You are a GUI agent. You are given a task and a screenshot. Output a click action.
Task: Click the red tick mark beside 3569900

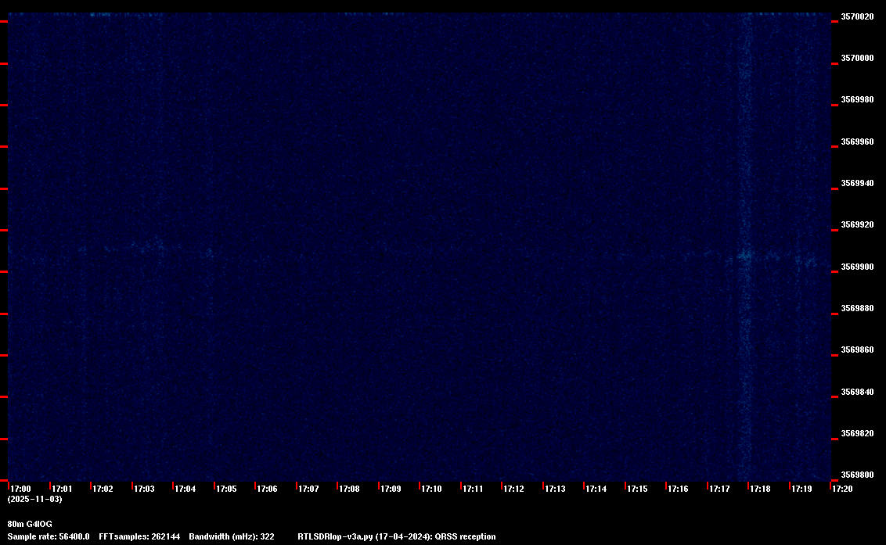point(834,271)
